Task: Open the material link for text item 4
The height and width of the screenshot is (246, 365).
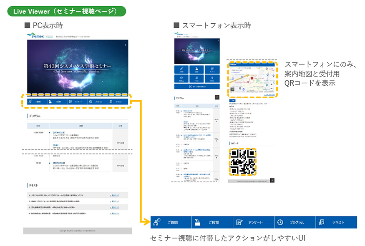Action: tap(115, 213)
